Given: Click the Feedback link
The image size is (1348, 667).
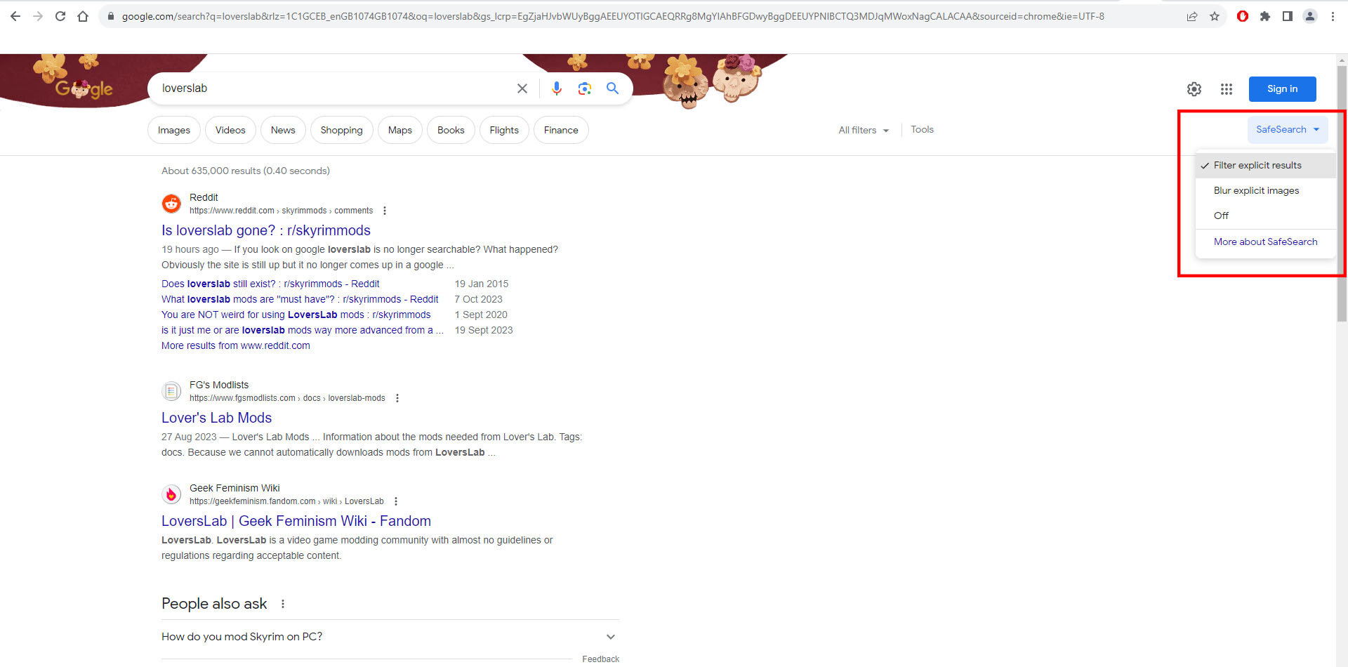Looking at the screenshot, I should 600,659.
